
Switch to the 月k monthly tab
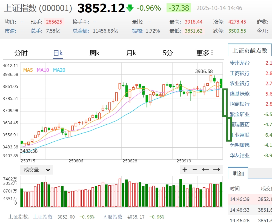[x=131, y=53]
